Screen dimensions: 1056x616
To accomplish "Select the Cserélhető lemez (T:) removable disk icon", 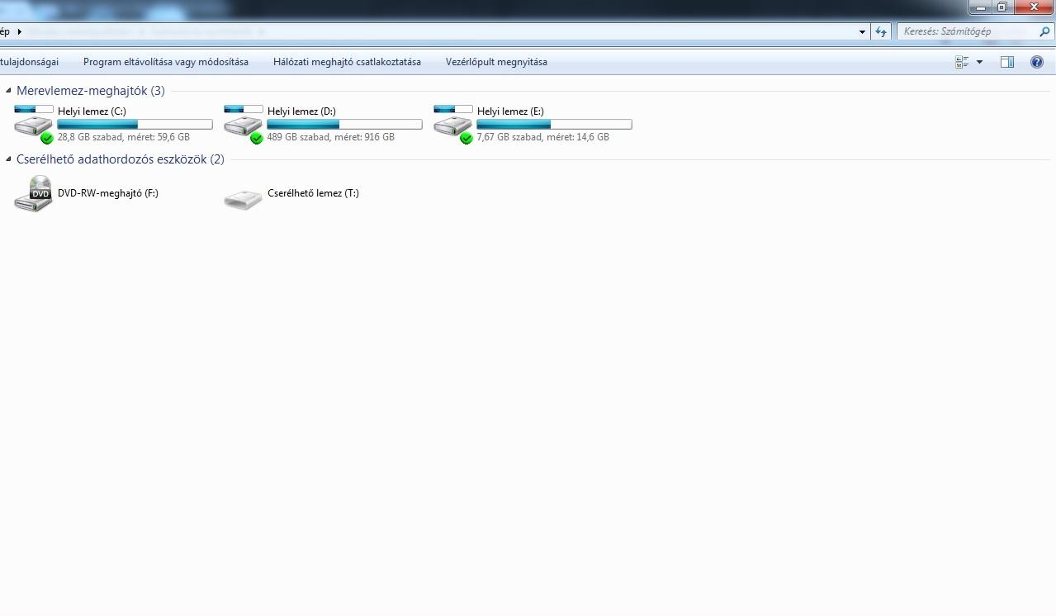I will pyautogui.click(x=244, y=199).
